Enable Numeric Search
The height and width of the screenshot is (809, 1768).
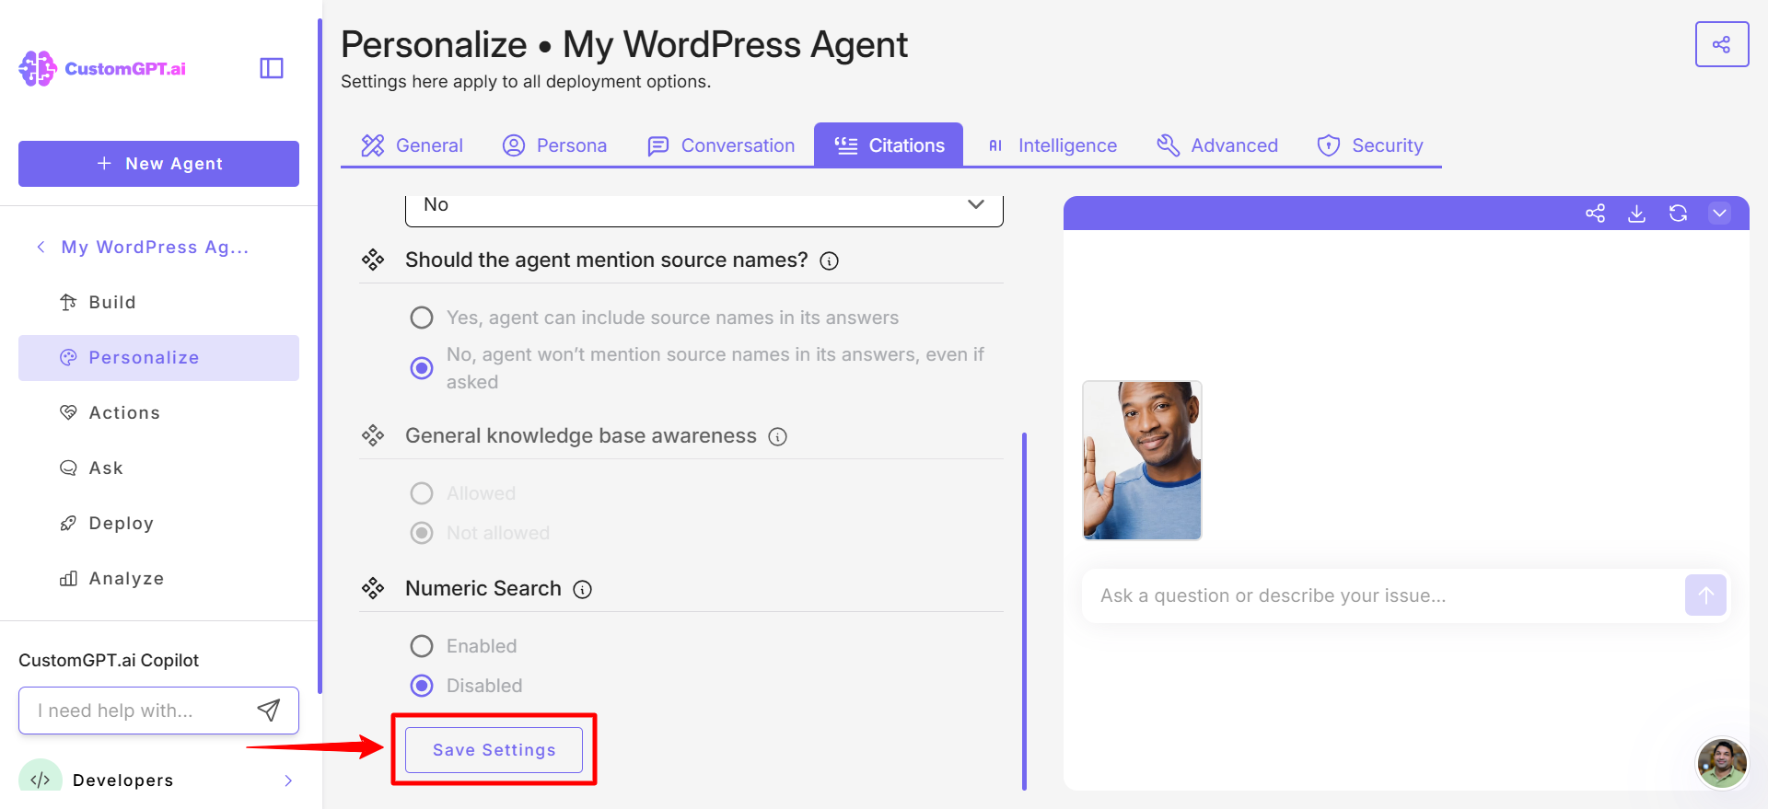point(422,646)
